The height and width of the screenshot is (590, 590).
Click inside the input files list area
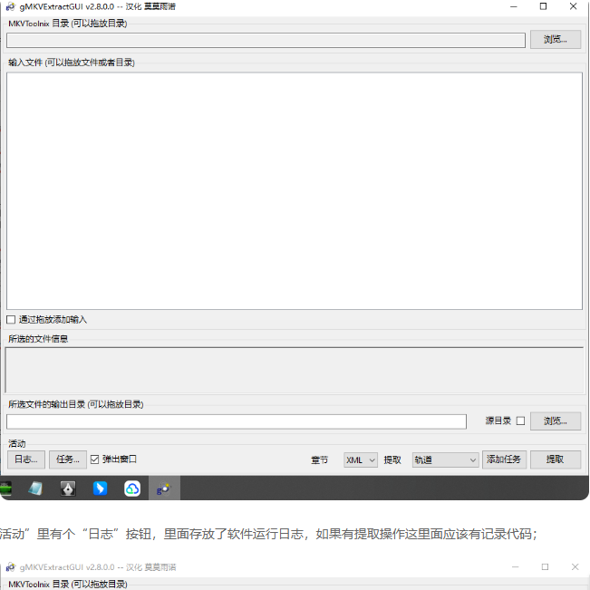click(295, 191)
